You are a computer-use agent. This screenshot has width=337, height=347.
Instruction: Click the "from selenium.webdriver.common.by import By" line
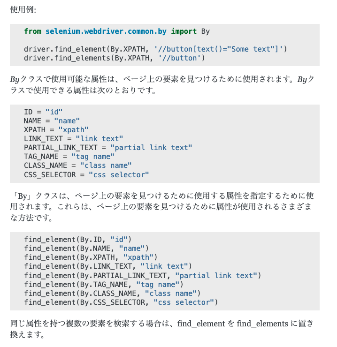click(117, 31)
